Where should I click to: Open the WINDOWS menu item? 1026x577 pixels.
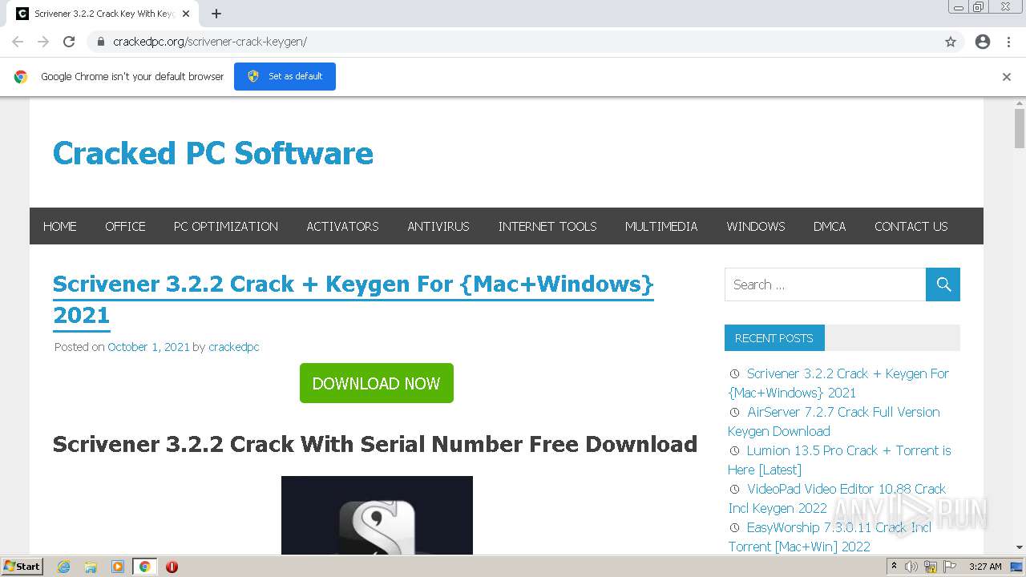(x=756, y=226)
